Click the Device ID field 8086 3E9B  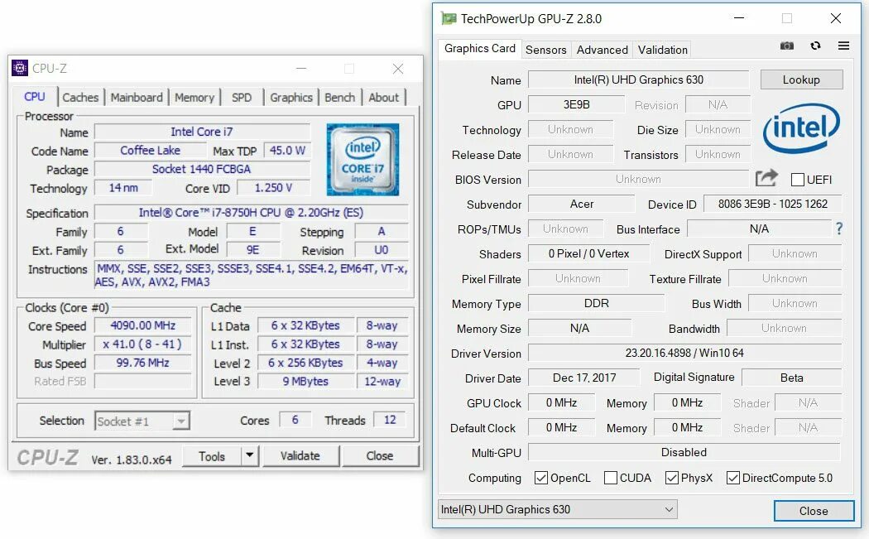tap(772, 204)
